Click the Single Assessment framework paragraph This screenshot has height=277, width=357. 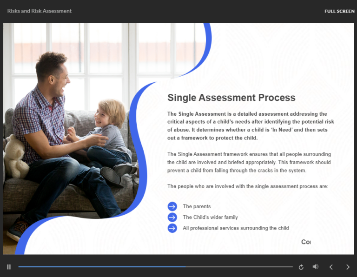coord(249,162)
